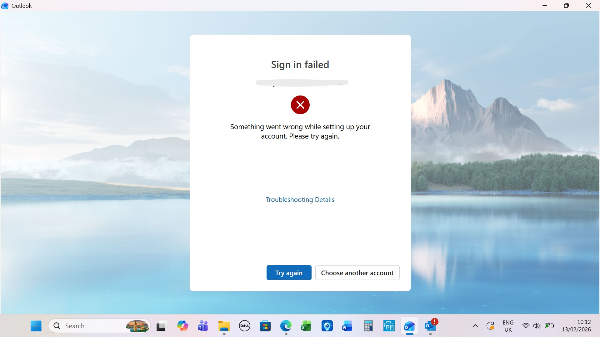Image resolution: width=600 pixels, height=337 pixels.
Task: Open the Calculator app in taskbar
Action: [x=368, y=326]
